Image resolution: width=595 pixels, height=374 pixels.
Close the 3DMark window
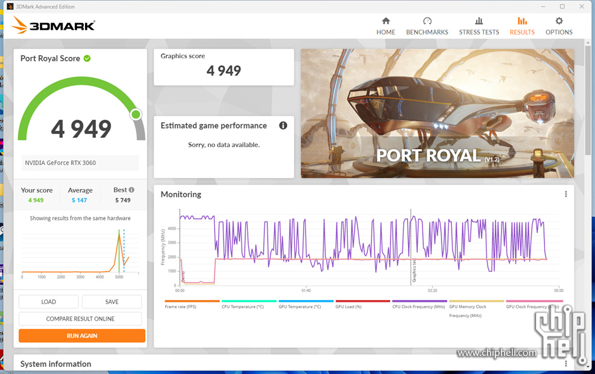[582, 7]
